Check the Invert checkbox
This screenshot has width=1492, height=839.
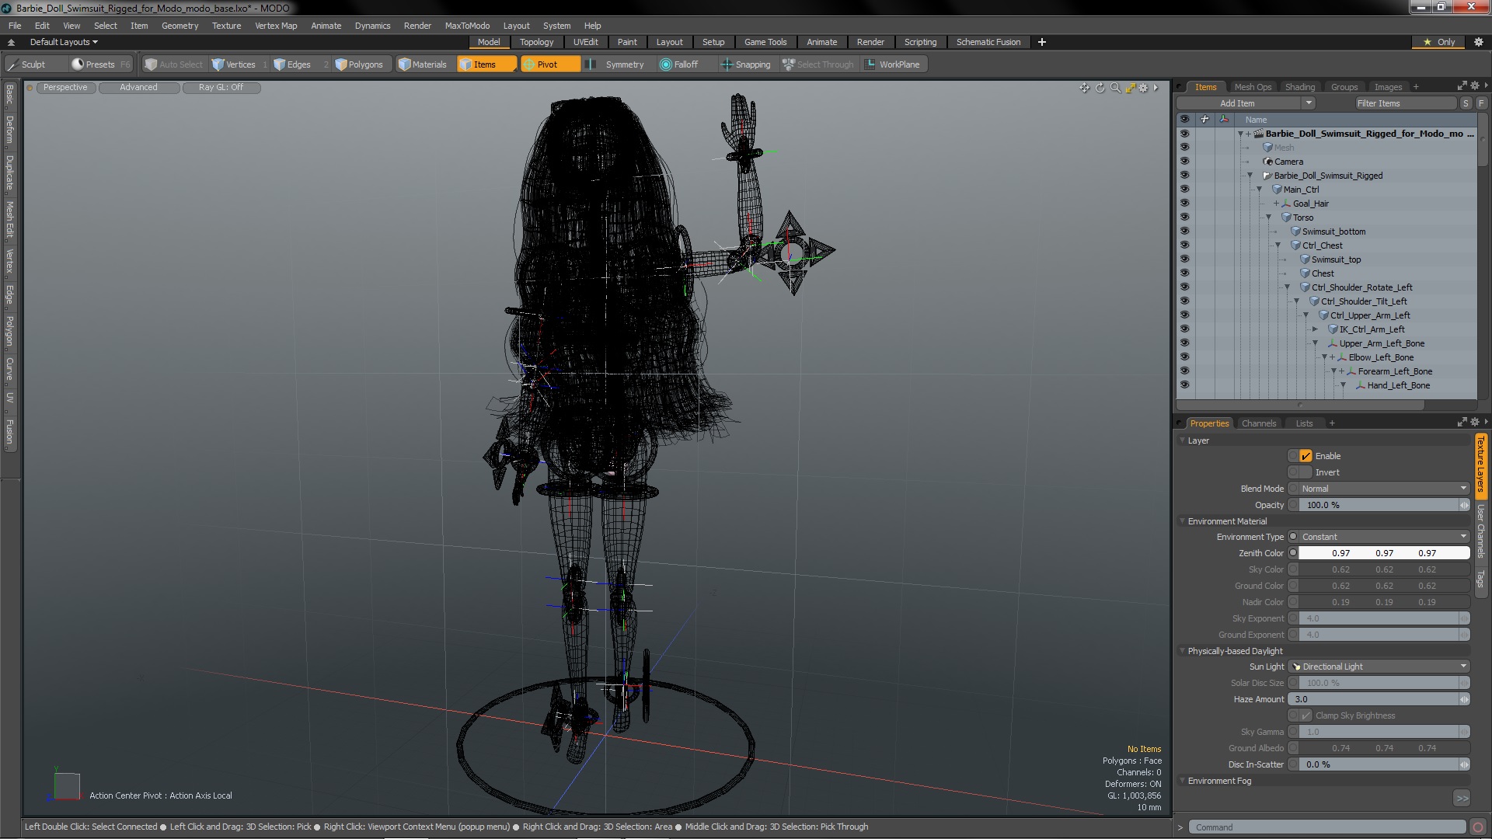click(x=1305, y=472)
